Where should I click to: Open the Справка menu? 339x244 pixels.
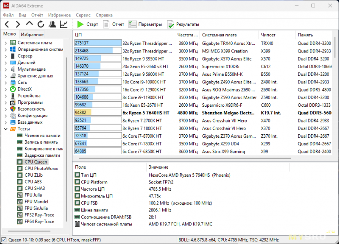pyautogui.click(x=104, y=15)
